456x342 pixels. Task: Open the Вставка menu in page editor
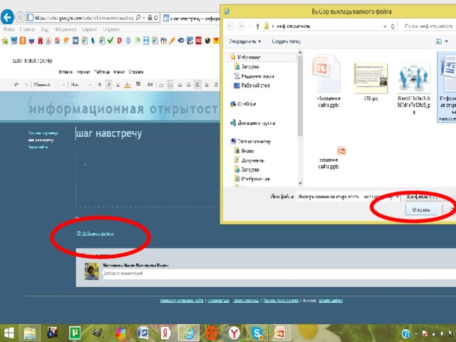tap(66, 72)
